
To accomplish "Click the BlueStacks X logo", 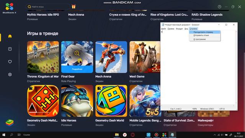I will [x=9, y=8].
